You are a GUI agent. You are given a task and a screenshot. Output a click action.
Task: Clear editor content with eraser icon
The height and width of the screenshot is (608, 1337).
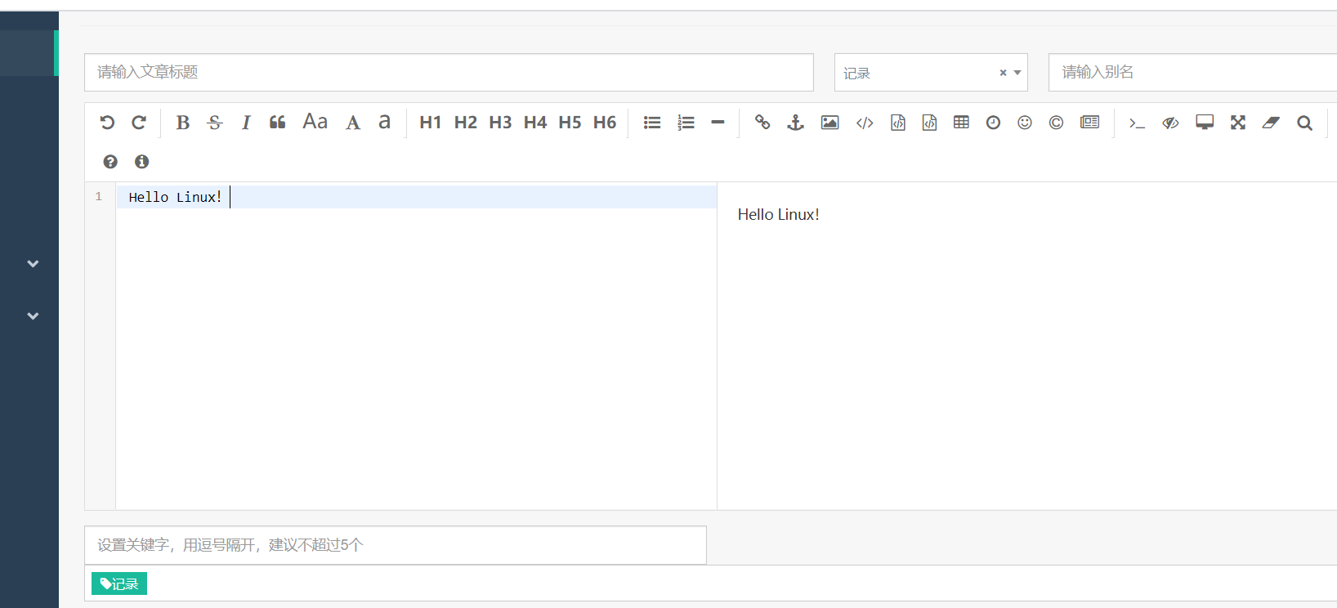click(1271, 123)
